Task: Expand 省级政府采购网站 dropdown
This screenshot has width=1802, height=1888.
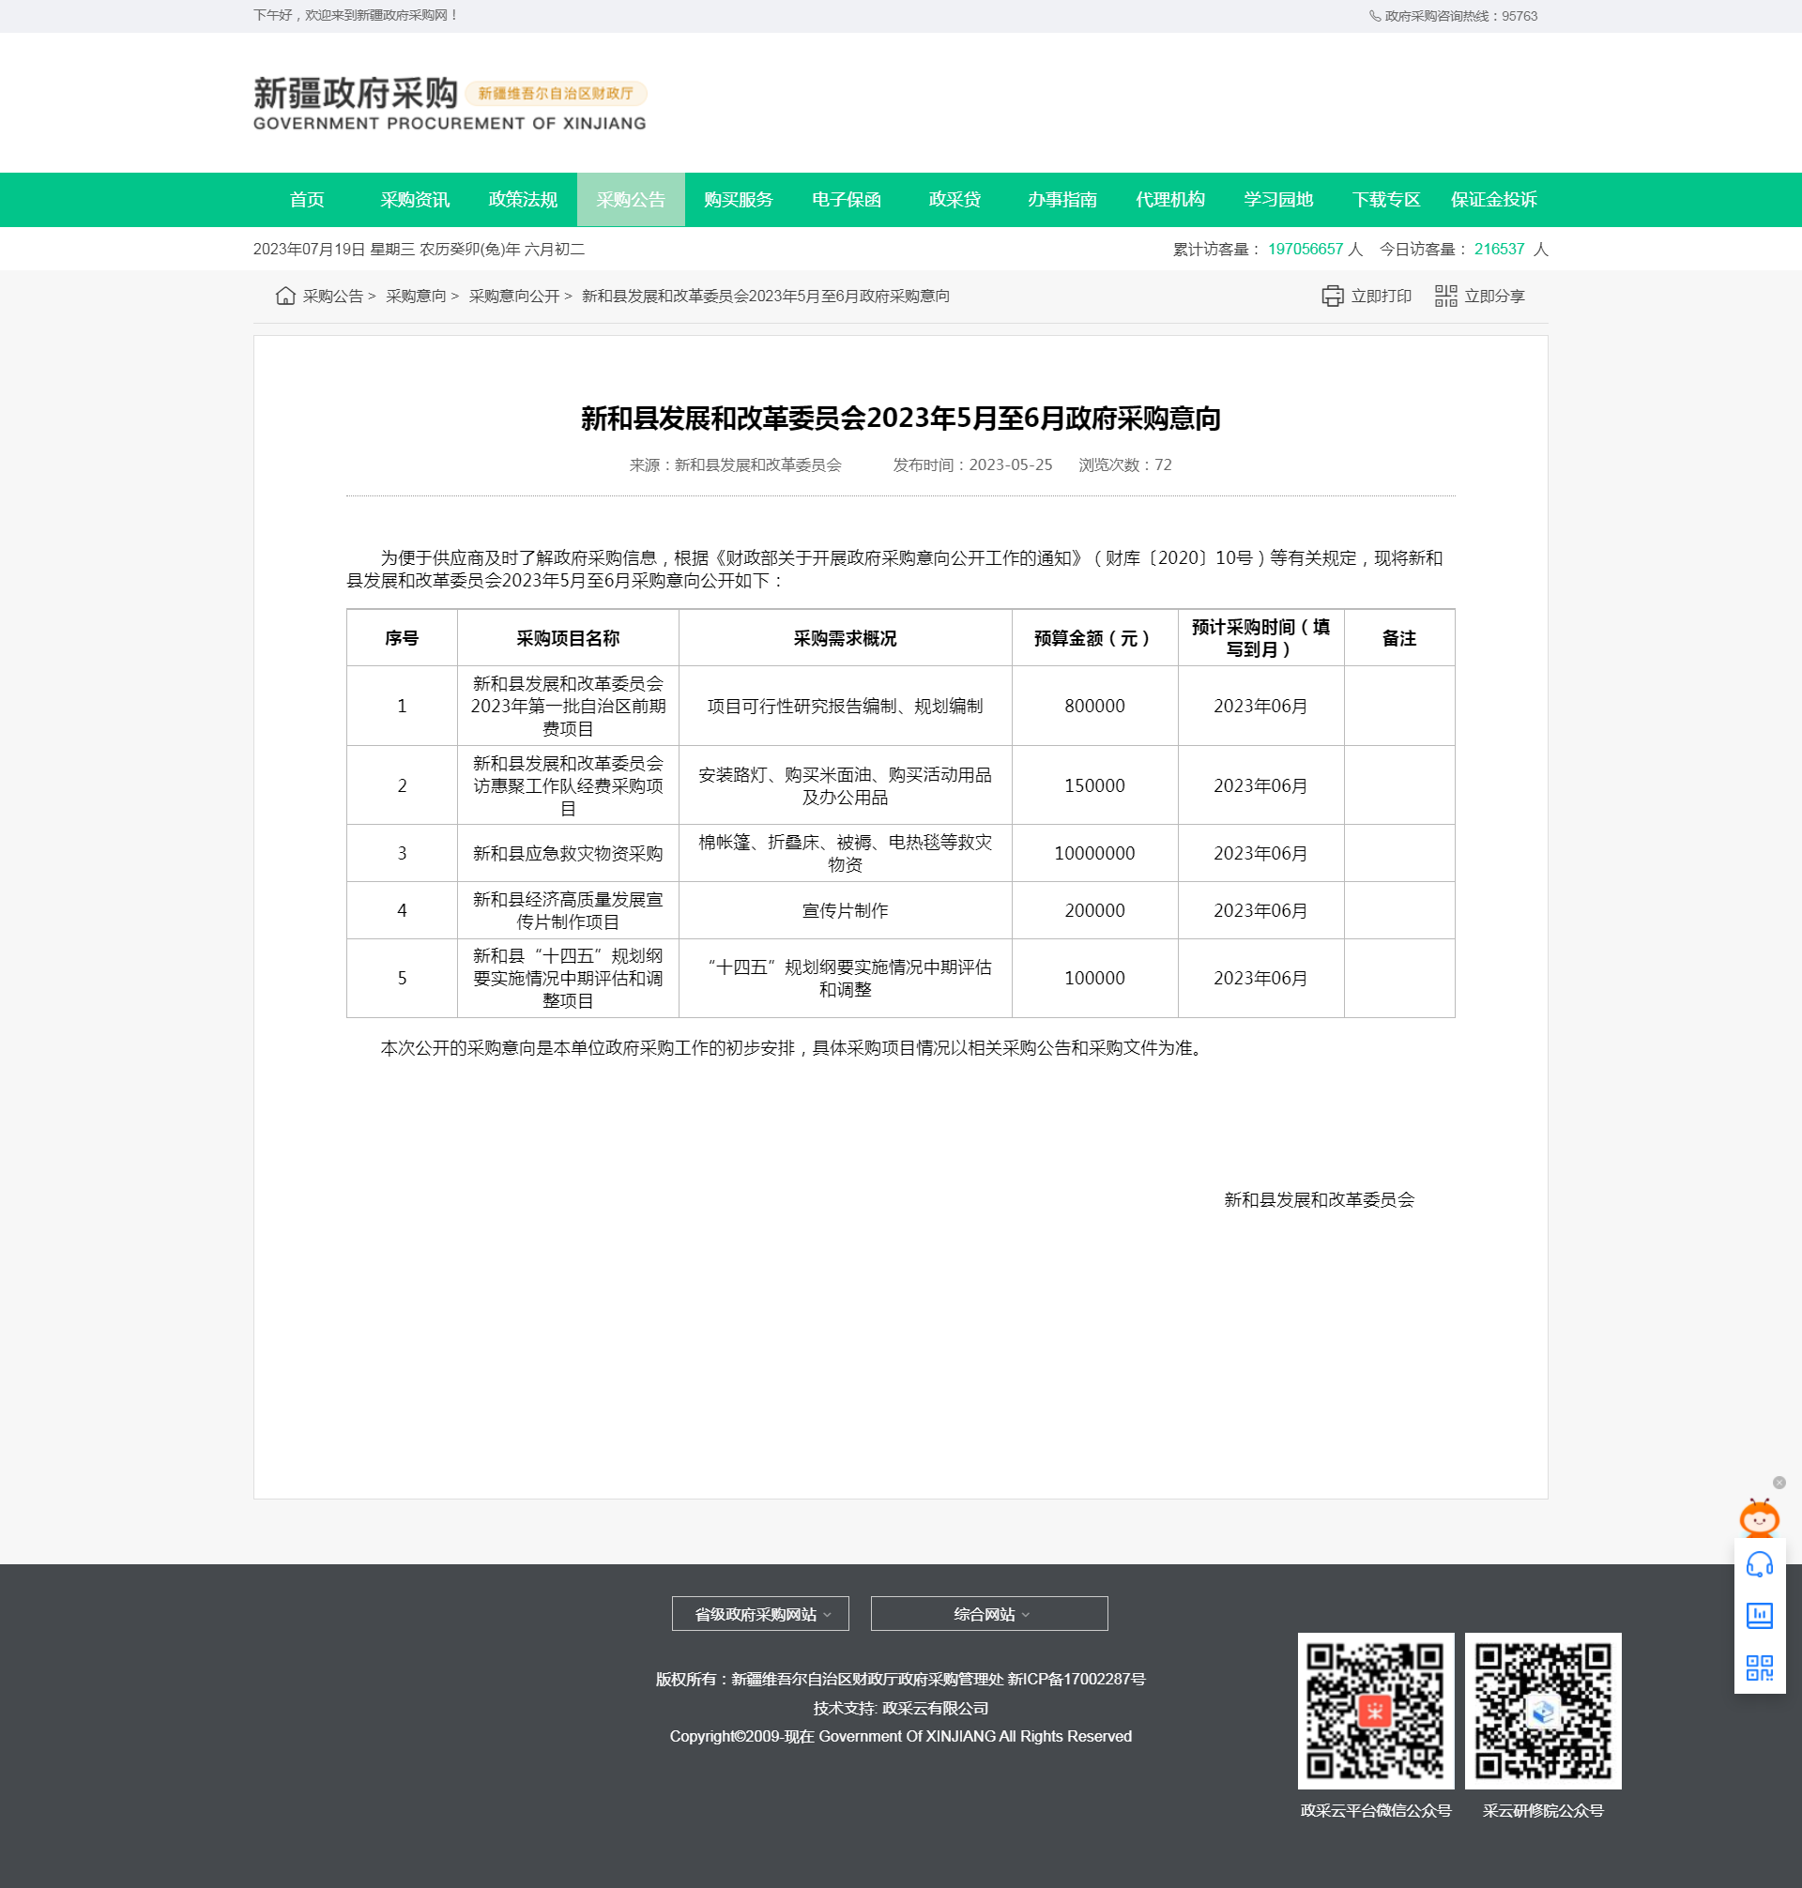Action: (x=760, y=1614)
